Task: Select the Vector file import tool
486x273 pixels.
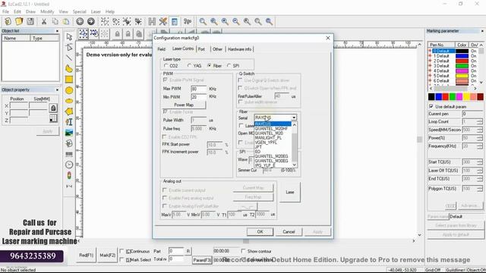Action: pos(69,143)
